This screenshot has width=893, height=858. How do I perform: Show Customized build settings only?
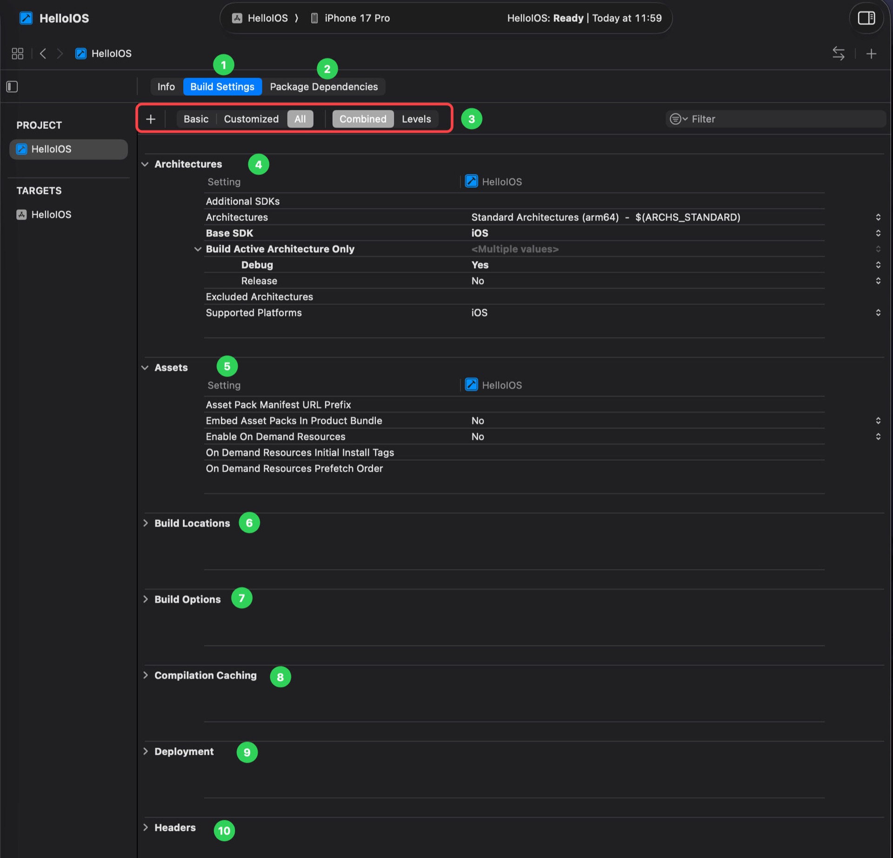251,119
